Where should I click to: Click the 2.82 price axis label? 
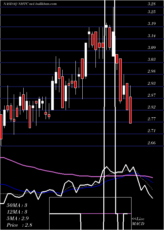(x=152, y=107)
